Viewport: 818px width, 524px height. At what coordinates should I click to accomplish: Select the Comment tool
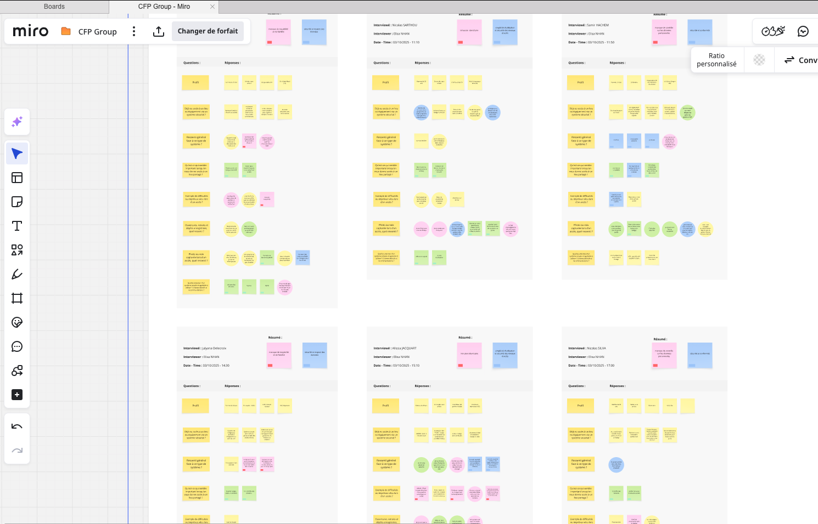click(x=17, y=346)
